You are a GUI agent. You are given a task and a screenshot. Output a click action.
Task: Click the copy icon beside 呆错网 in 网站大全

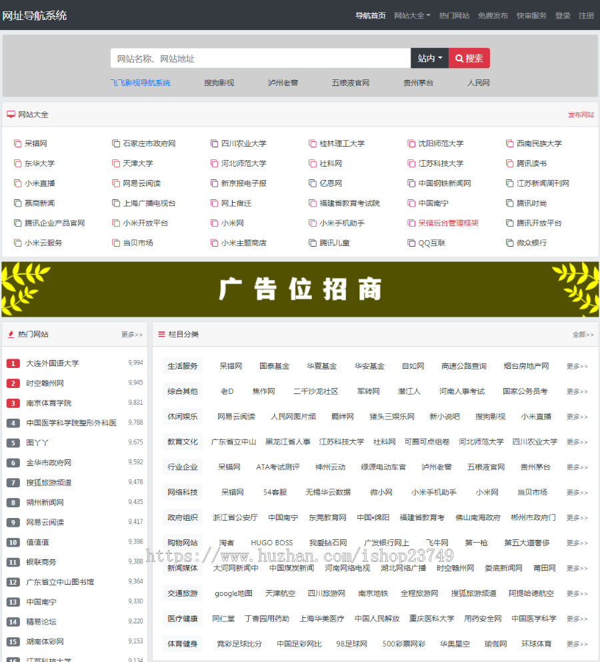point(17,143)
